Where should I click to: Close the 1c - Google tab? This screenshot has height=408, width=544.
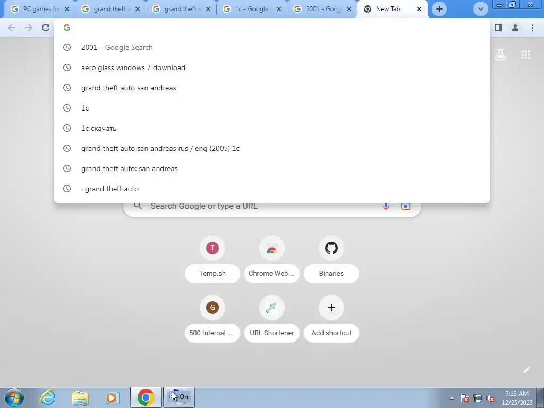point(278,9)
